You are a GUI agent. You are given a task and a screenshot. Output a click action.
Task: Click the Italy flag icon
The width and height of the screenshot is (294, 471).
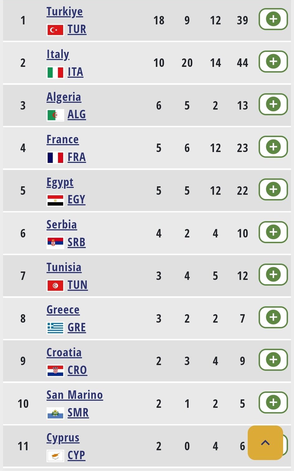(x=55, y=72)
